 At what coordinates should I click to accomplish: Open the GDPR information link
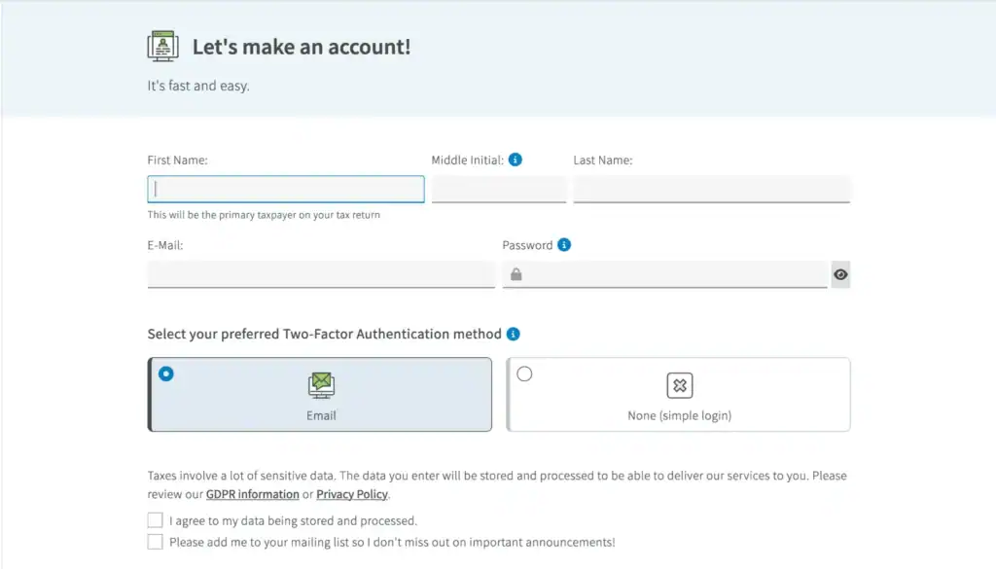tap(252, 494)
